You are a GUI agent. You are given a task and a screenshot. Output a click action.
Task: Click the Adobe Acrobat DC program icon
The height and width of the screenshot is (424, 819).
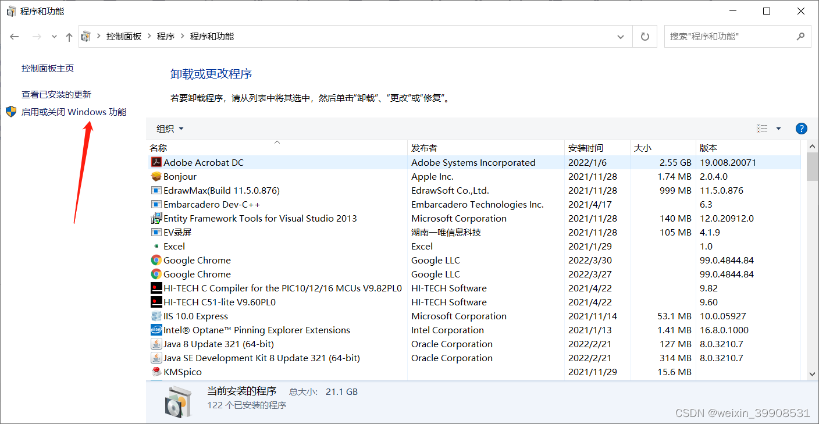(156, 163)
